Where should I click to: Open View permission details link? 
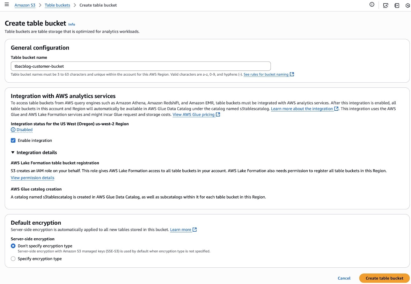(33, 178)
